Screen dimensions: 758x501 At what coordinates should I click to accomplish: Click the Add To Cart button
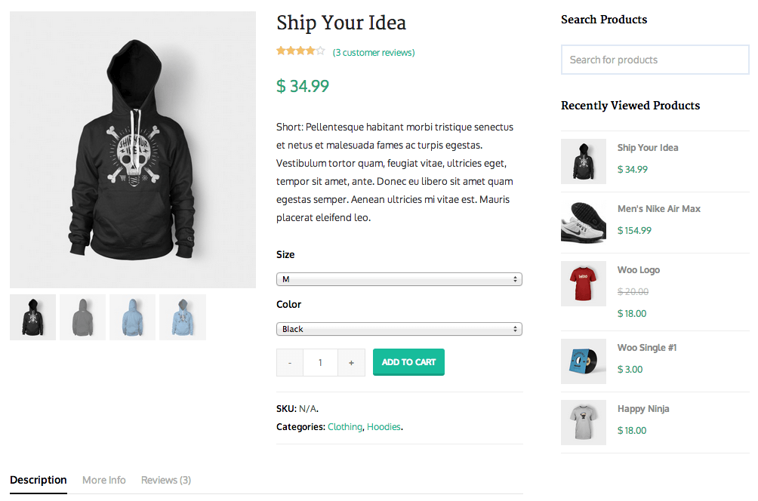click(408, 362)
